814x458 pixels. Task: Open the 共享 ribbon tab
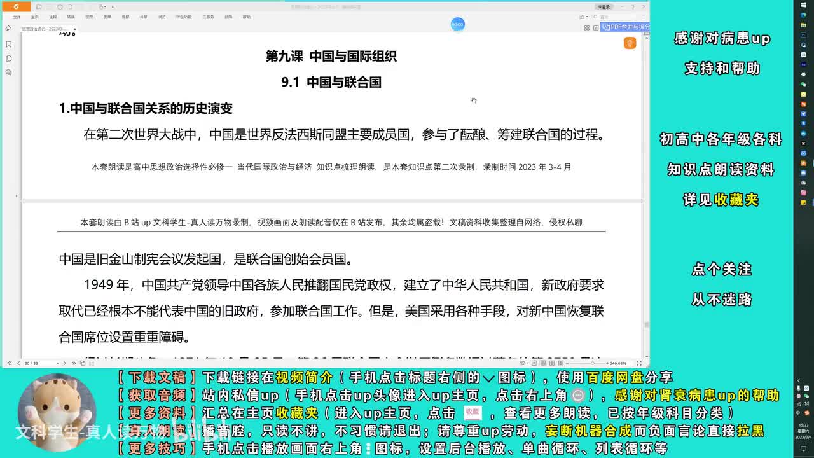pyautogui.click(x=143, y=17)
